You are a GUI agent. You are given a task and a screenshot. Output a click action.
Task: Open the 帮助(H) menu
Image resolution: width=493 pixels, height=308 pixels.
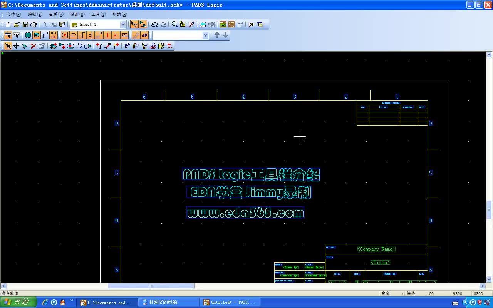click(x=119, y=14)
